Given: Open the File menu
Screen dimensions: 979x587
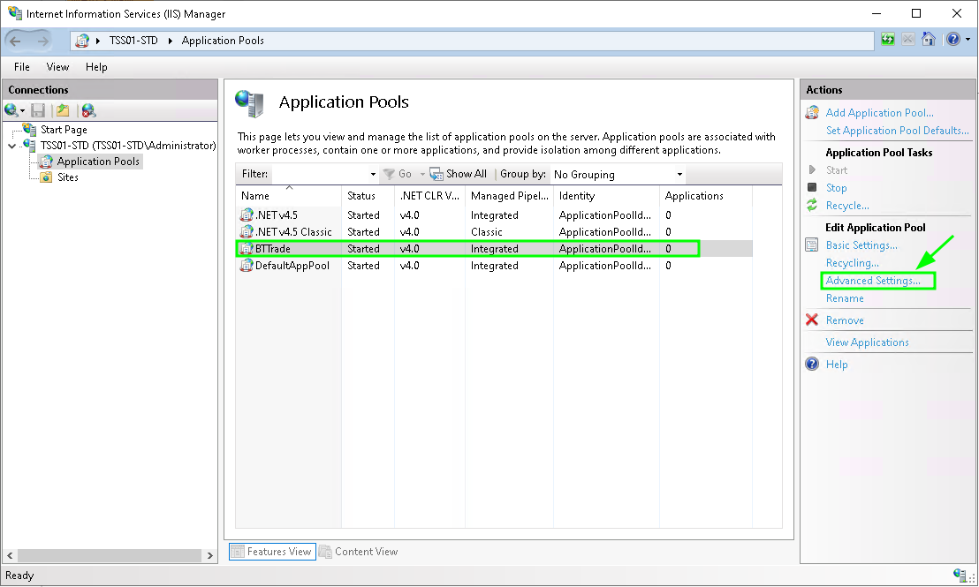Looking at the screenshot, I should point(22,67).
